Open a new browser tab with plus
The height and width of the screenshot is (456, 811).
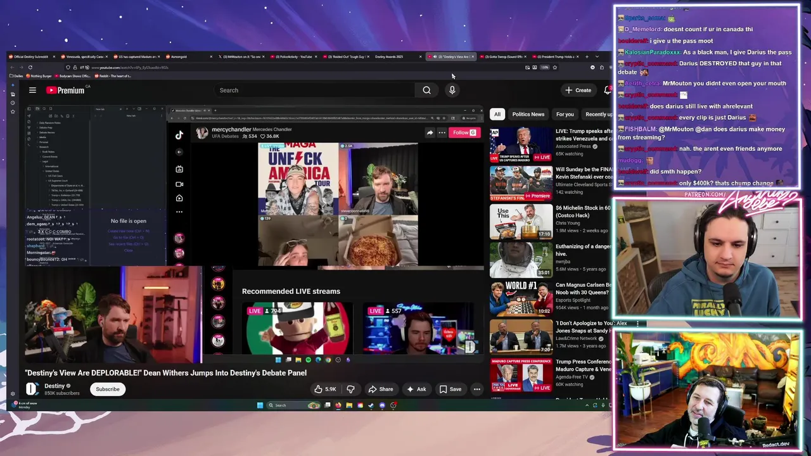(587, 56)
